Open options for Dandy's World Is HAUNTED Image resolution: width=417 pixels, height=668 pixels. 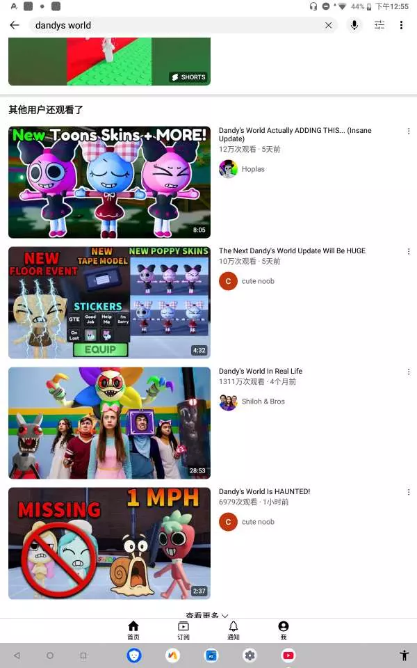pyautogui.click(x=409, y=492)
